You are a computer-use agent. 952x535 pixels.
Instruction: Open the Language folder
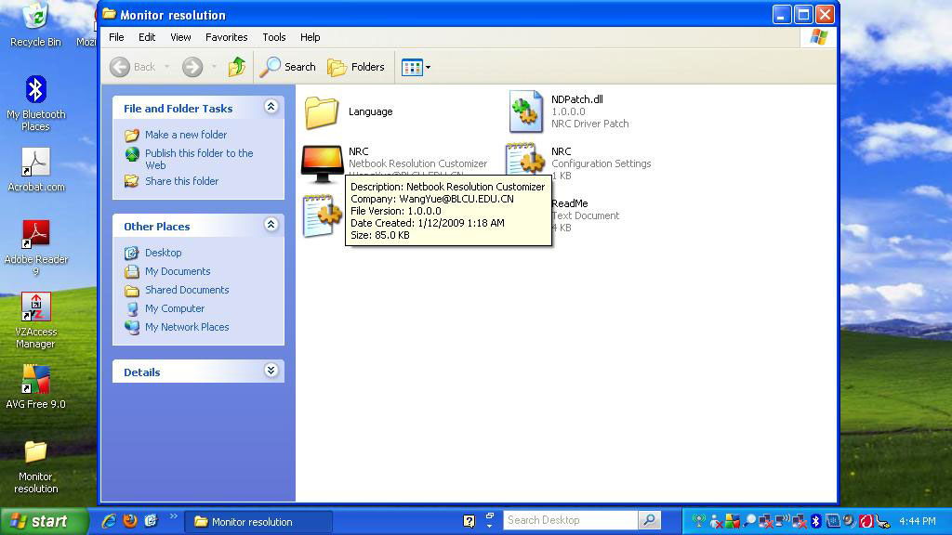322,111
